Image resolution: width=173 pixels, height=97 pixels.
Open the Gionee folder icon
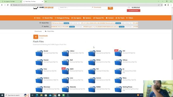[x=92, y=53]
